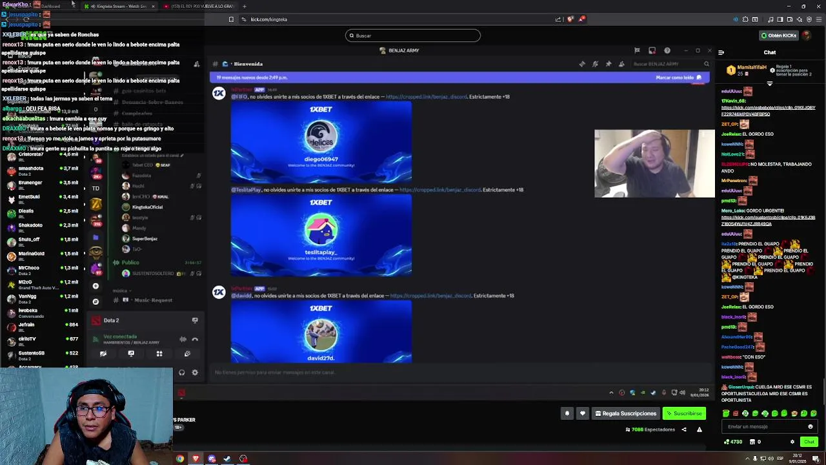Screen dimensions: 826x465
Task: Click the report warning triangle icon
Action: [699, 429]
